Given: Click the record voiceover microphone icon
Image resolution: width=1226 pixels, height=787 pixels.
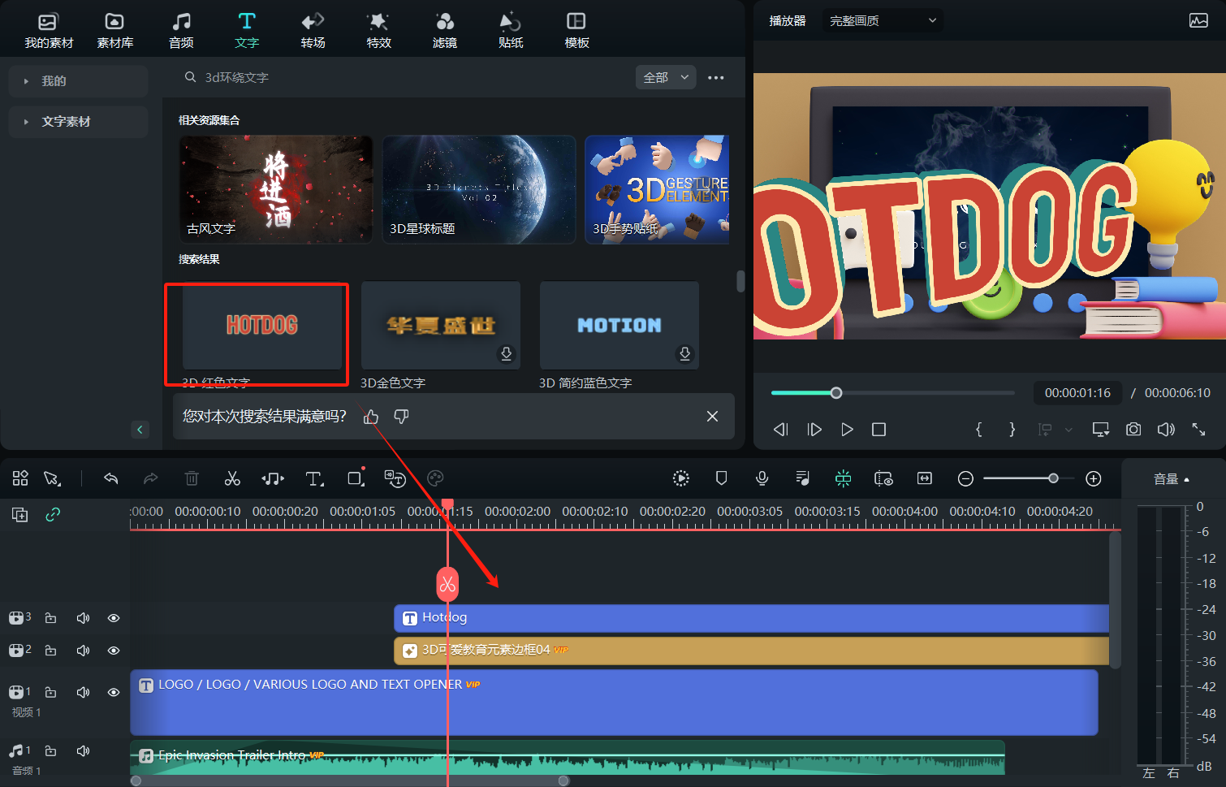Looking at the screenshot, I should coord(762,478).
